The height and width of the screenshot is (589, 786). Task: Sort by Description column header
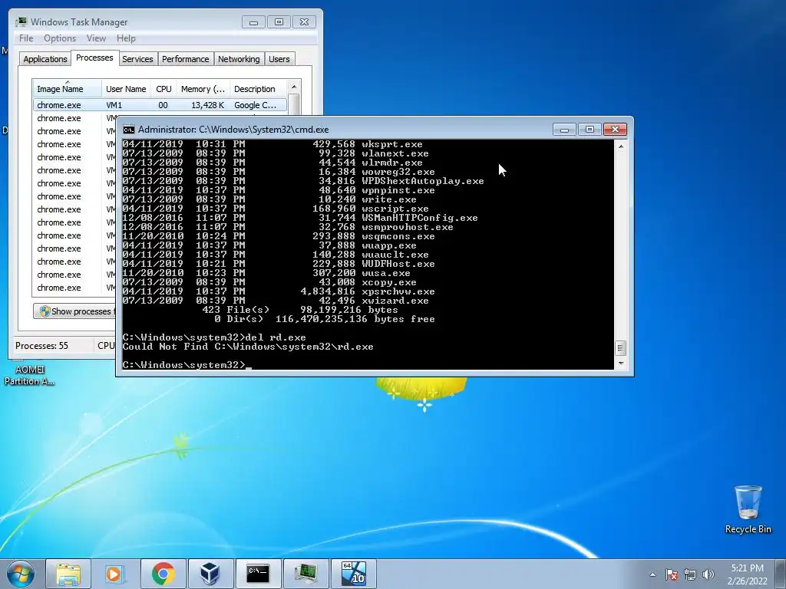(x=258, y=89)
